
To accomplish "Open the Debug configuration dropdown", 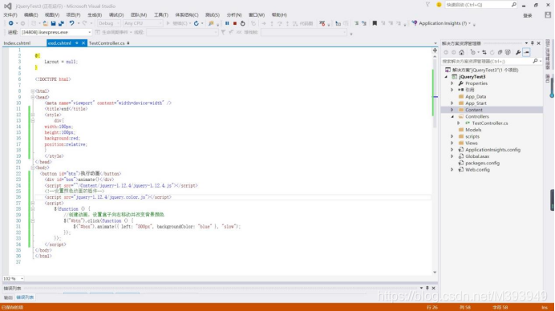I will pos(108,23).
